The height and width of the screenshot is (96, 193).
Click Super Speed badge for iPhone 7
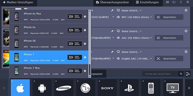(x=75, y=57)
